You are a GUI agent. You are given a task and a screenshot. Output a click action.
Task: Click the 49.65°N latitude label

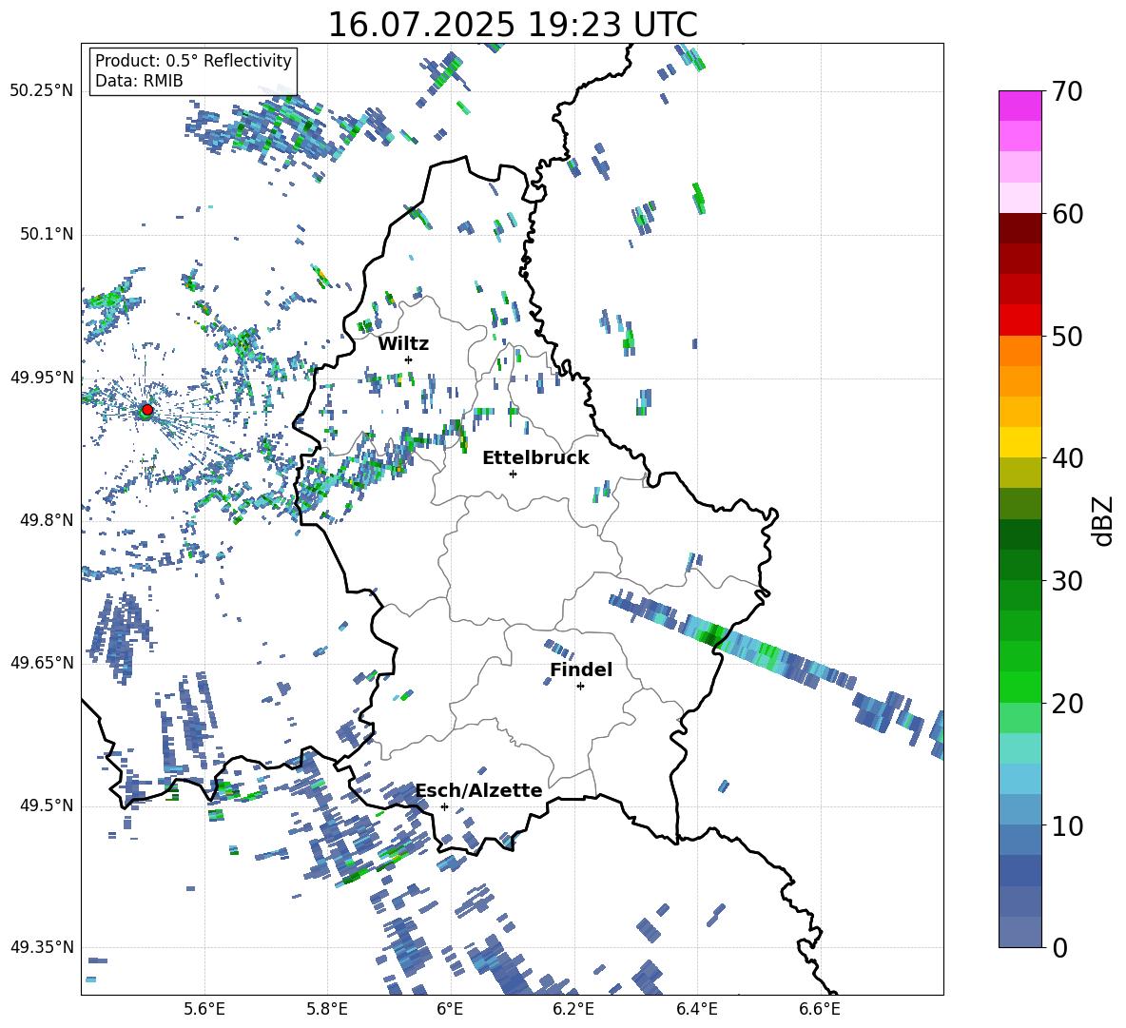pyautogui.click(x=42, y=662)
